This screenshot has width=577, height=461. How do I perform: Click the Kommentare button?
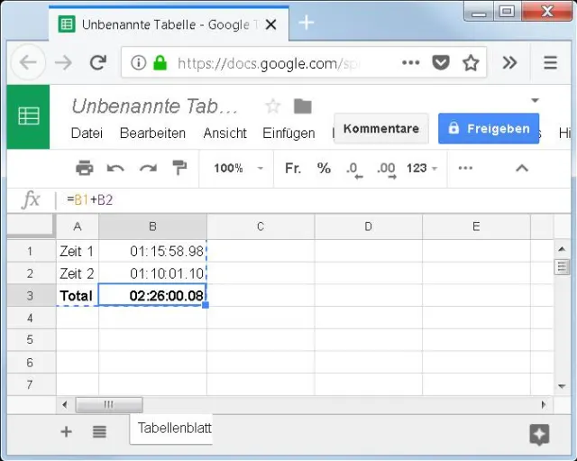point(380,129)
